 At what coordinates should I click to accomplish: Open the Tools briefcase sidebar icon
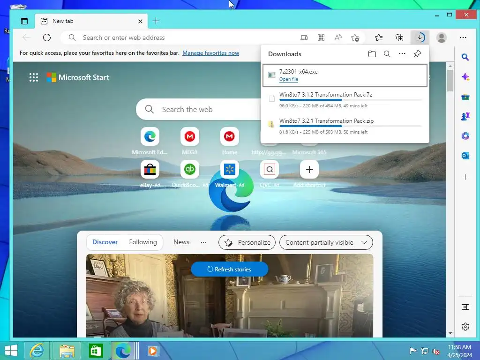pyautogui.click(x=465, y=97)
